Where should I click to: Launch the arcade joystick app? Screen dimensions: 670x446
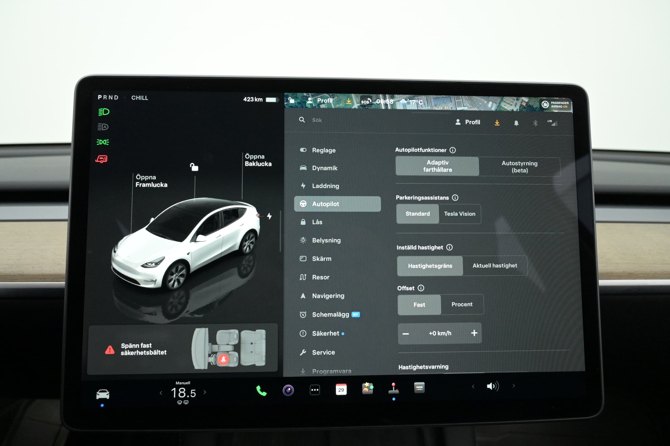point(393,389)
